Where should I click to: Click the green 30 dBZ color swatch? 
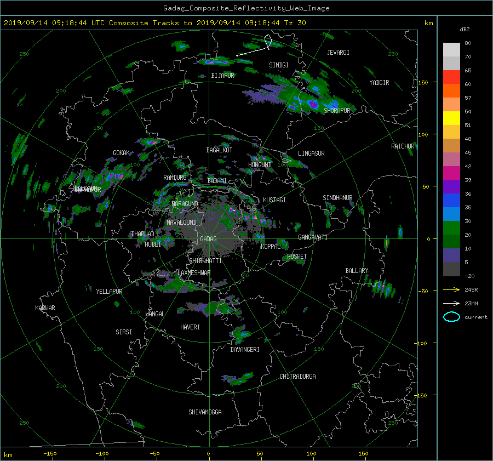click(x=451, y=228)
